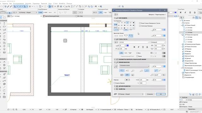202x113 pixels.
Task: Toggle the static dimension checkbox
Action: tap(140, 26)
